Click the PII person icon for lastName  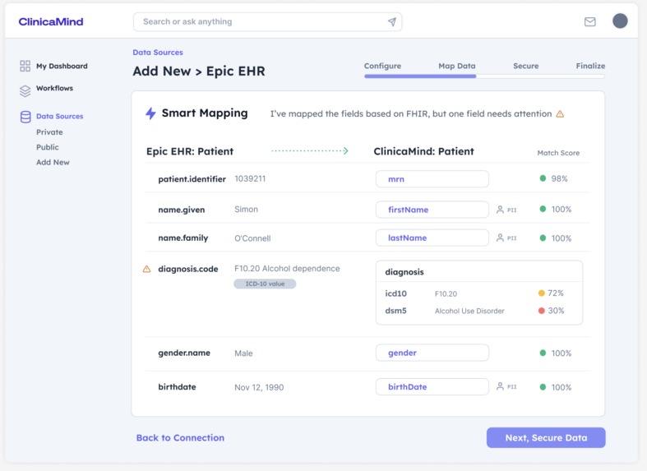(500, 238)
